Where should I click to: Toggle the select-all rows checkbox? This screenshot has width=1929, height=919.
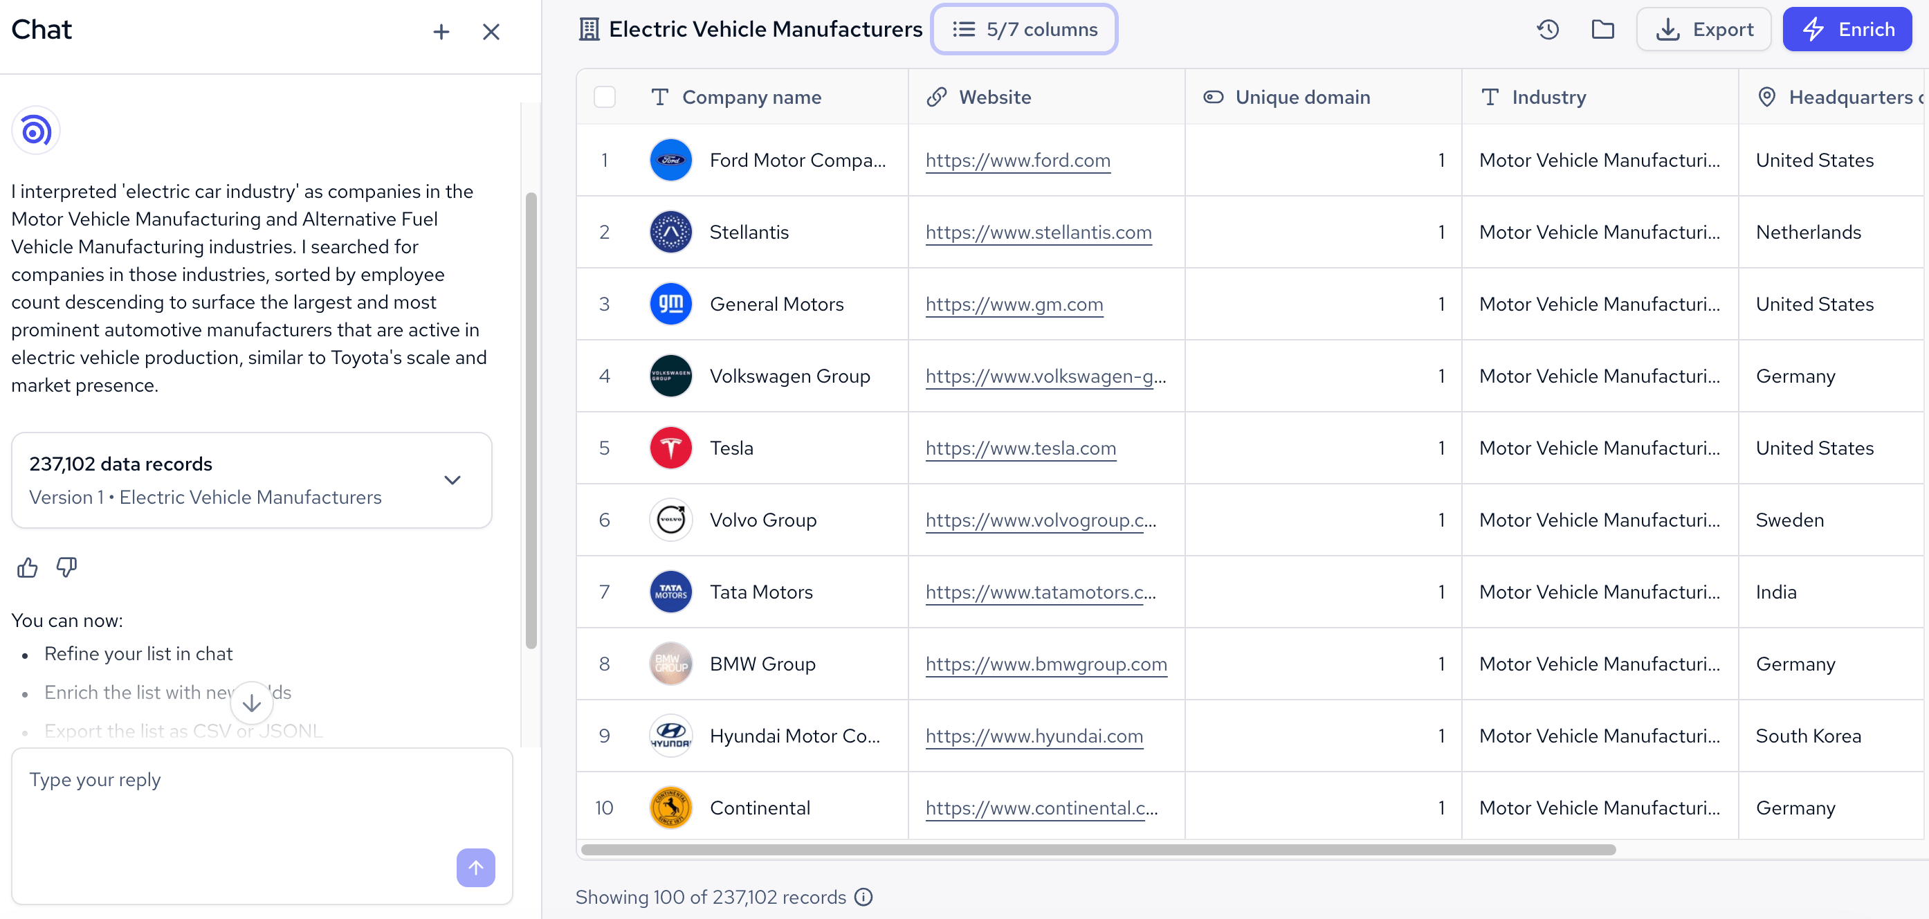[x=604, y=98]
